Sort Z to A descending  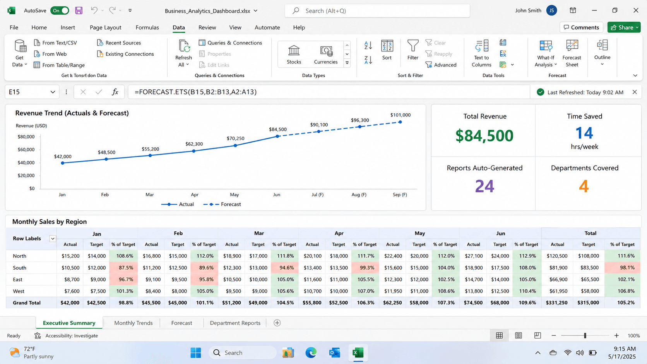point(368,60)
